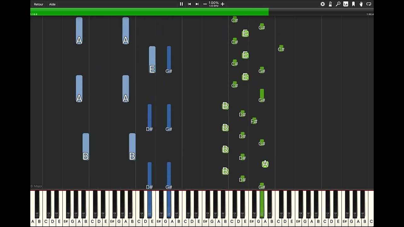Toggle the metronome icon
The width and height of the screenshot is (404, 227).
330,4
